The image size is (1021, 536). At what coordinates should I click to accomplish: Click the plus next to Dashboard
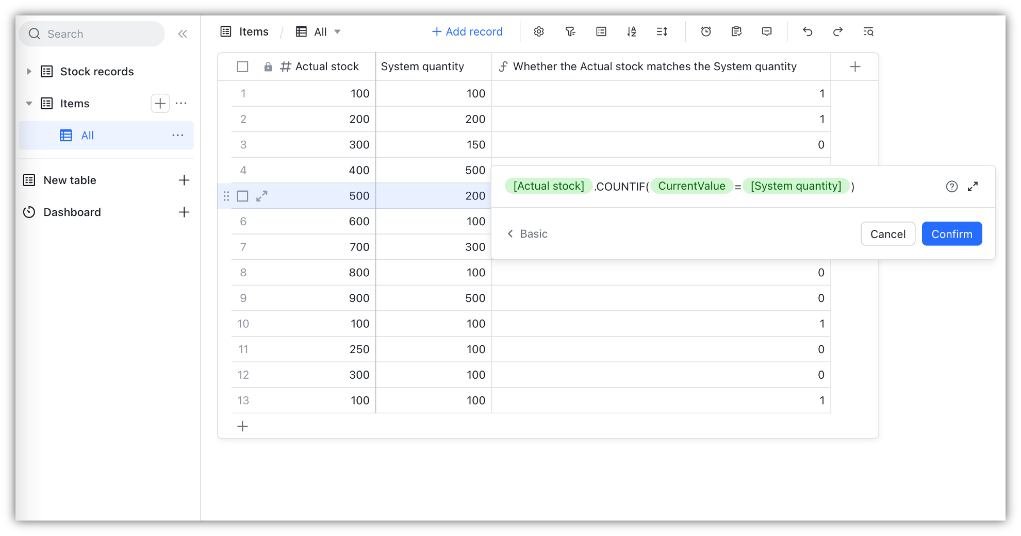(184, 212)
